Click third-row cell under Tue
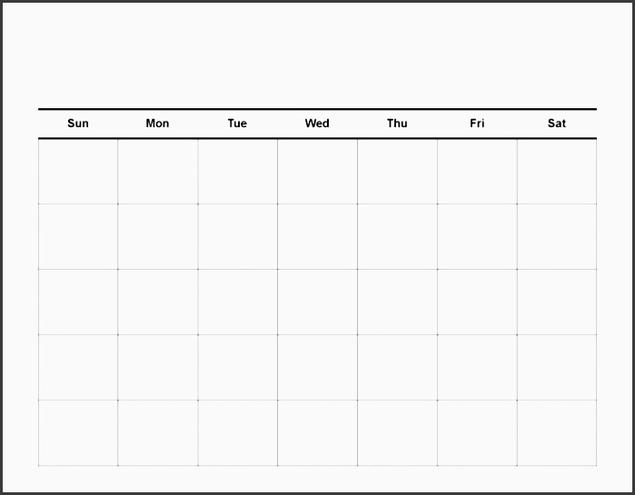 coord(237,302)
